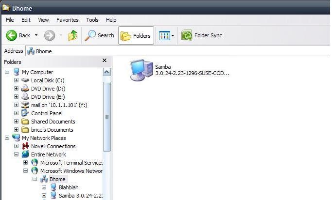Select the red Novell Connections icon

pos(25,146)
